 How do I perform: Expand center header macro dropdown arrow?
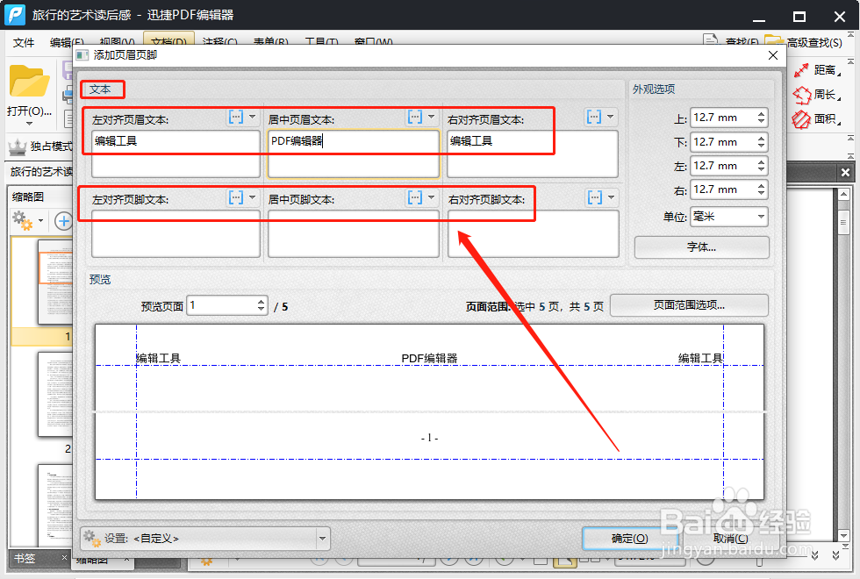pyautogui.click(x=431, y=117)
